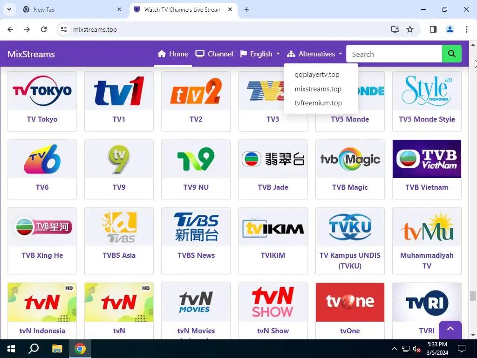The width and height of the screenshot is (477, 358).
Task: Open the TV2 channel logo
Action: pyautogui.click(x=196, y=91)
